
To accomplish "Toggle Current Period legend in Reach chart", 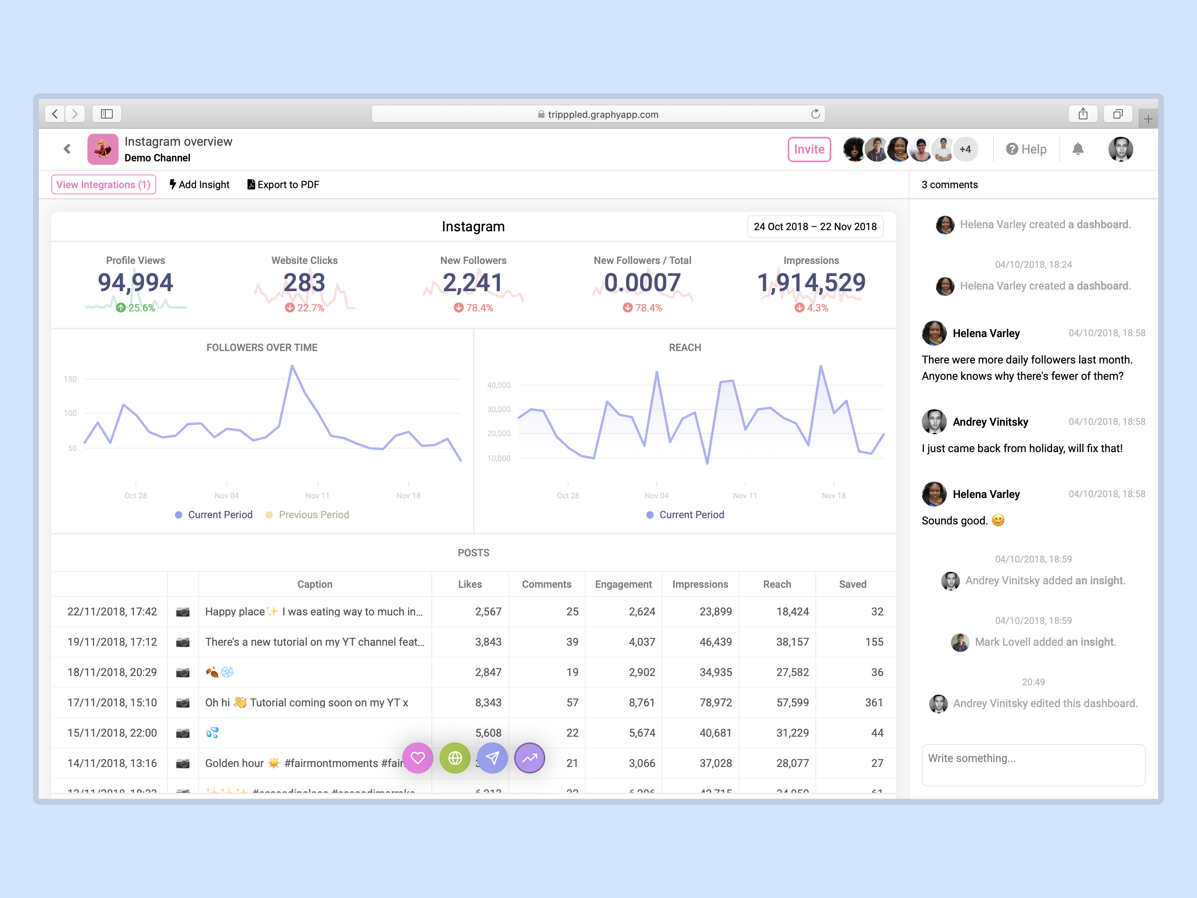I will pyautogui.click(x=685, y=515).
